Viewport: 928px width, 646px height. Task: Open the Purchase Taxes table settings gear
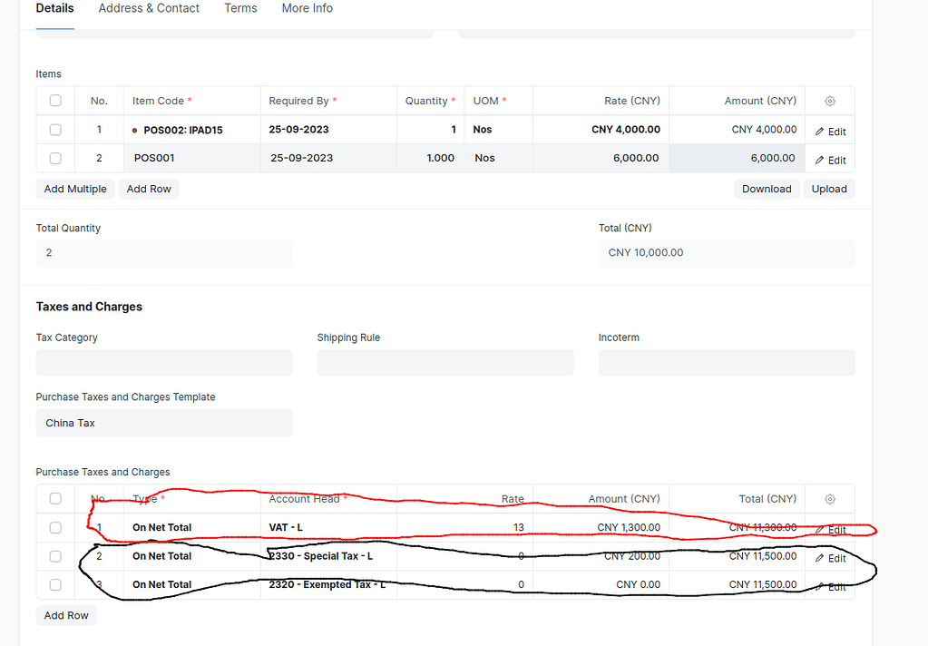[x=829, y=498]
